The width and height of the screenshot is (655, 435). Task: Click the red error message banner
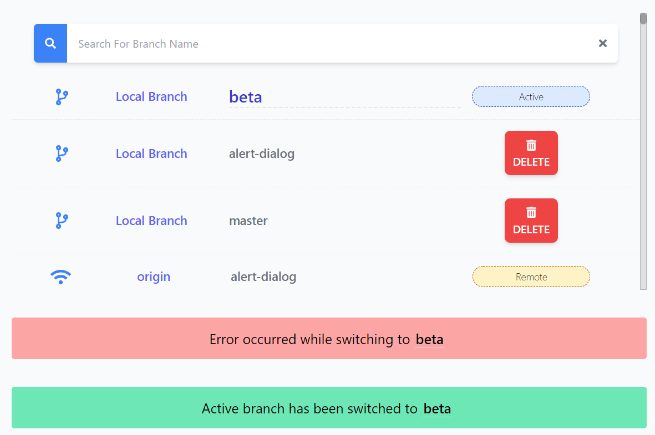329,339
